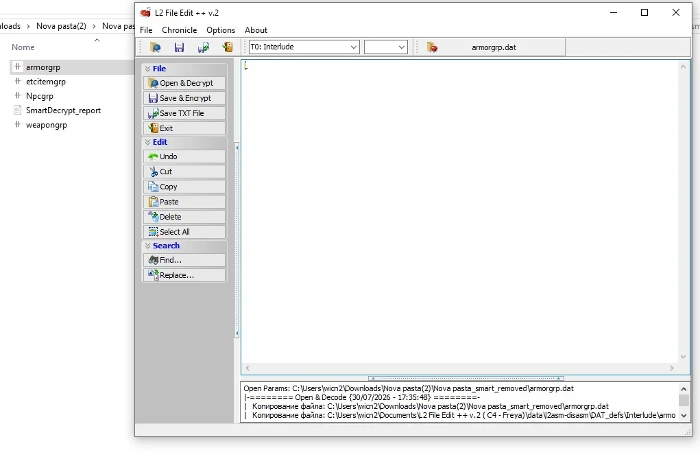Click the open file icon in top toolbar
700x459 pixels.
tap(155, 47)
